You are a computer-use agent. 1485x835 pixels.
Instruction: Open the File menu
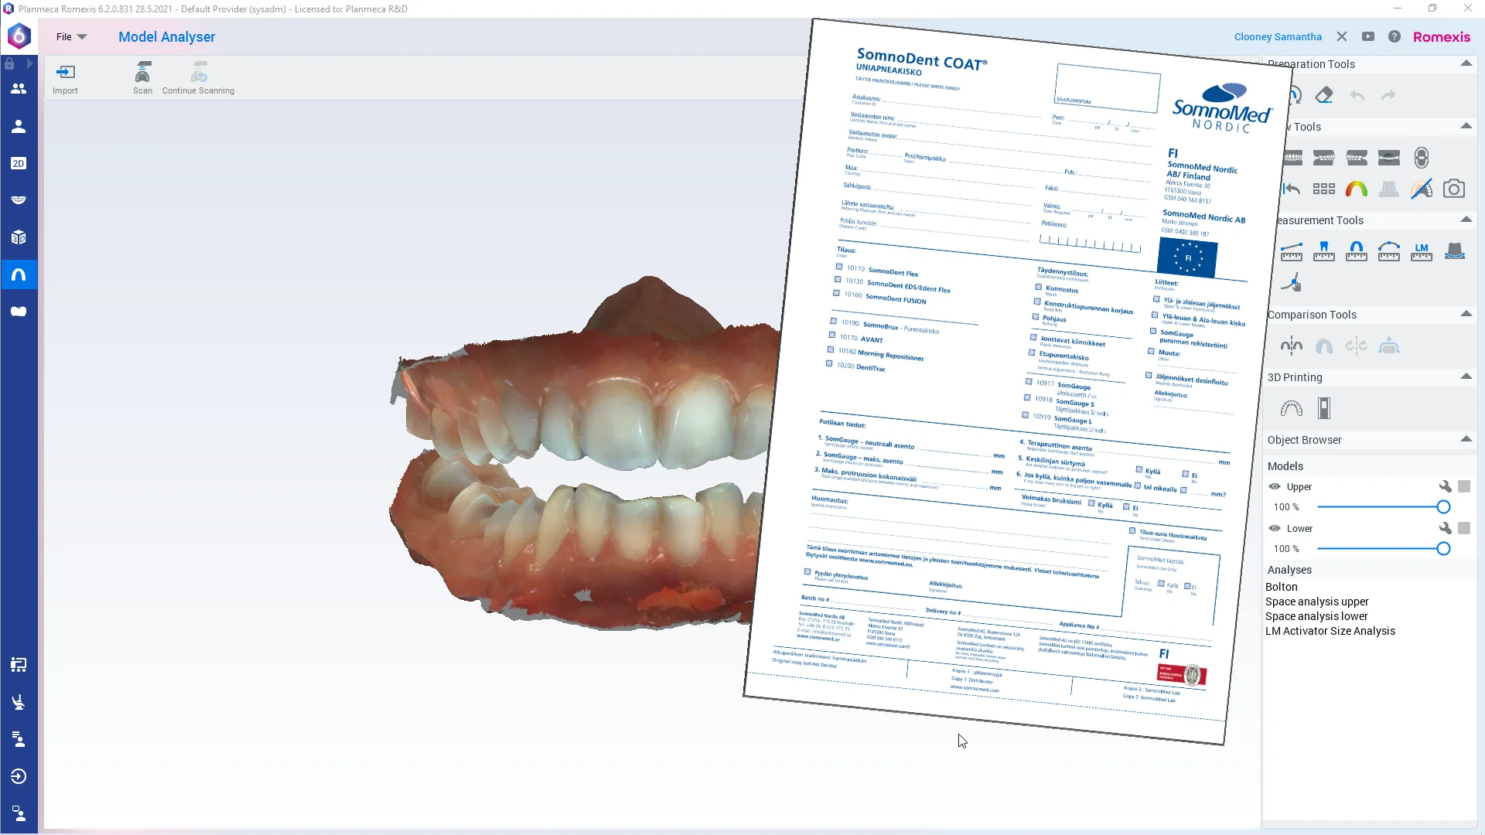(70, 36)
